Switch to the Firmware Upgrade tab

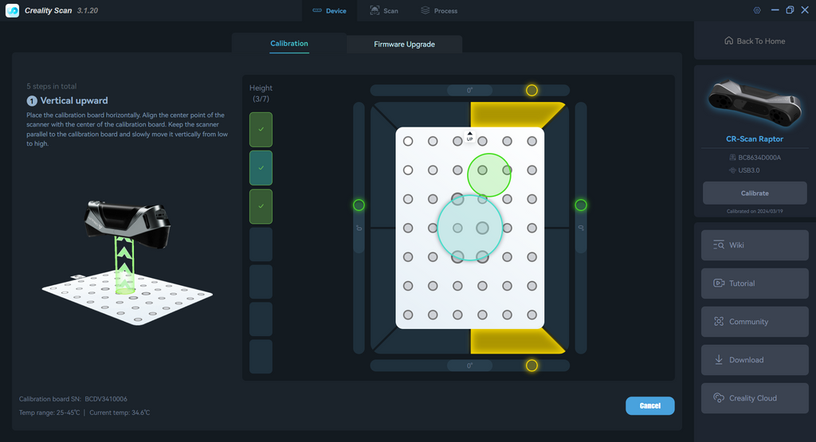tap(404, 45)
